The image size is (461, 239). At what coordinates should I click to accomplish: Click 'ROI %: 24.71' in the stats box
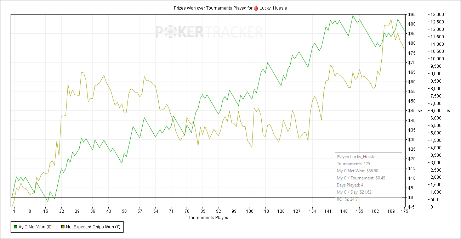(x=349, y=199)
